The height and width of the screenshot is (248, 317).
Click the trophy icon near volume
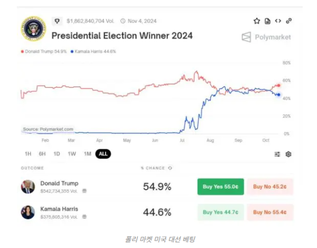click(57, 21)
